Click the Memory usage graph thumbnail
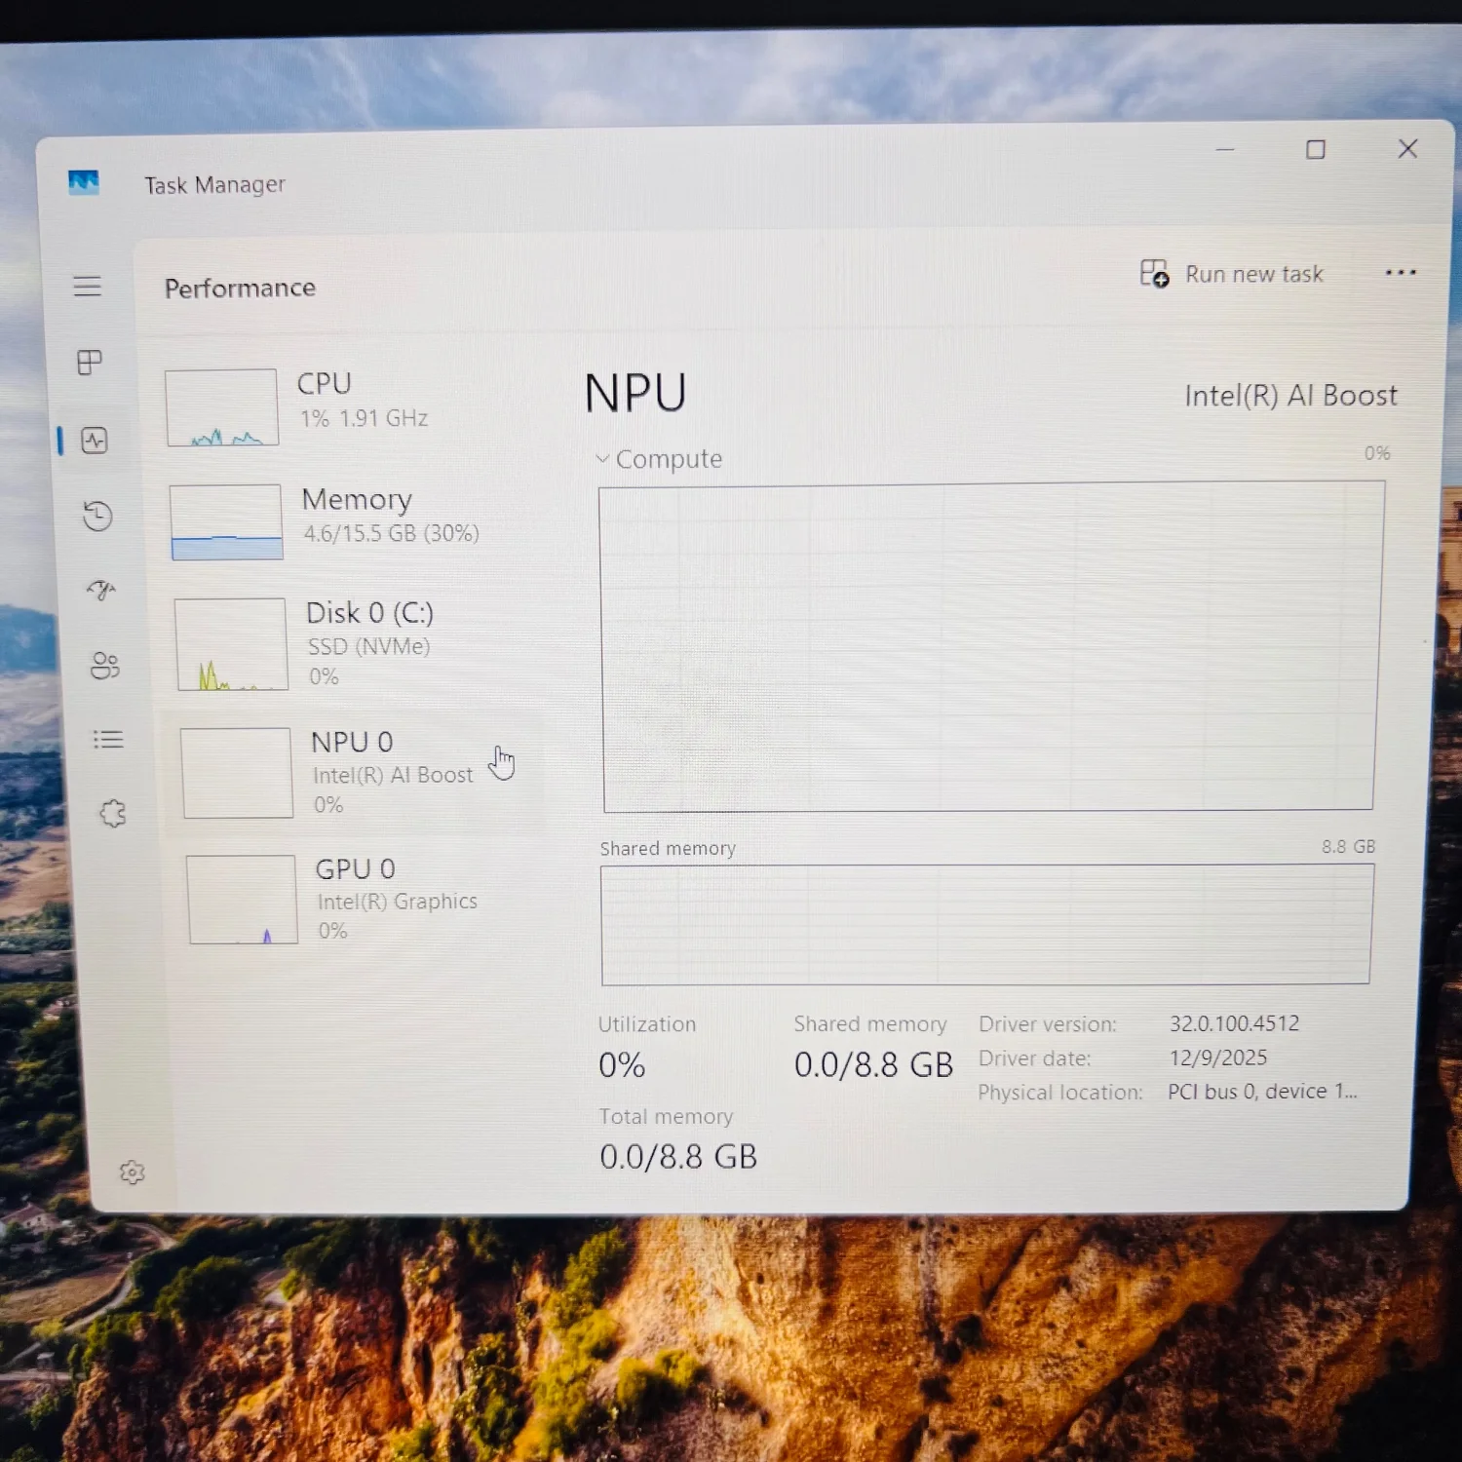Viewport: 1462px width, 1462px height. click(x=226, y=521)
